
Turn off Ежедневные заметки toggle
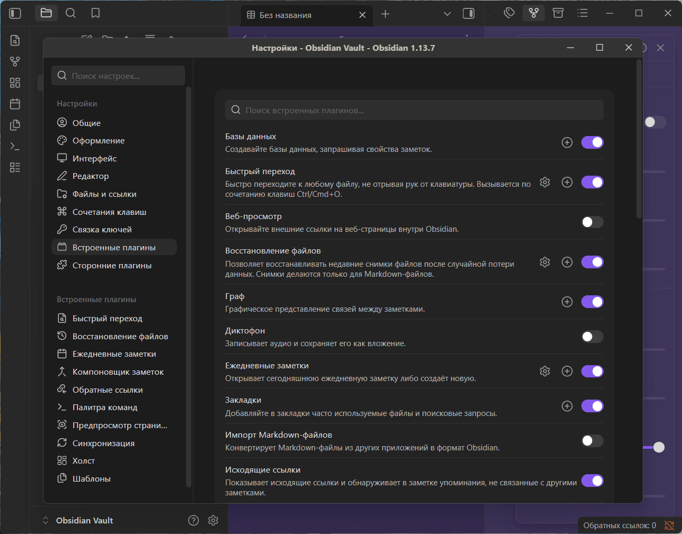point(592,371)
